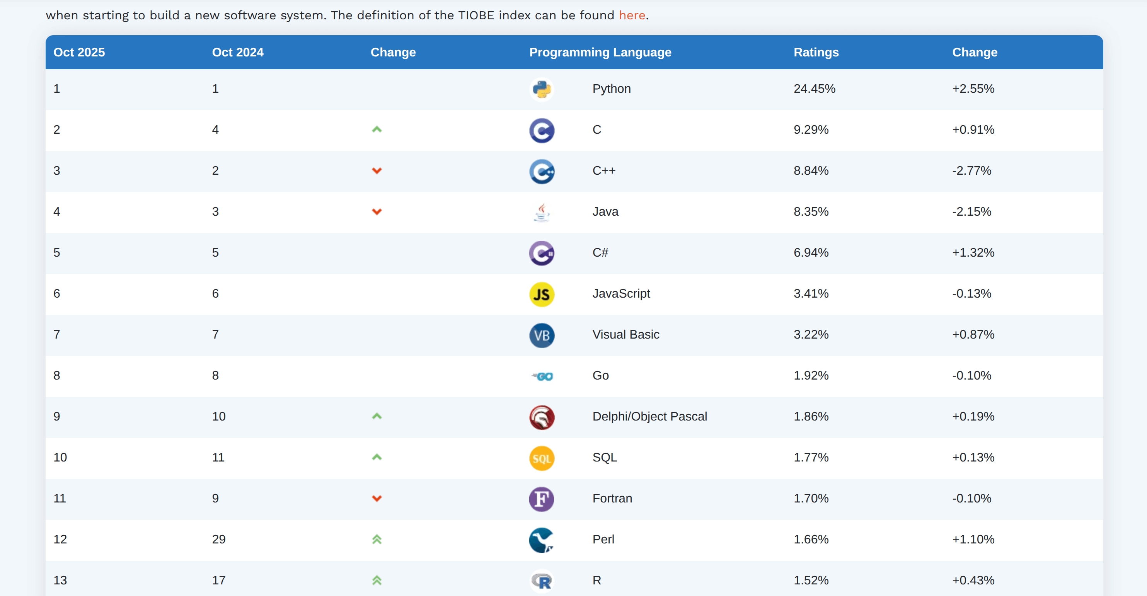Click the Oct 2025 column header
1147x596 pixels.
tap(79, 52)
